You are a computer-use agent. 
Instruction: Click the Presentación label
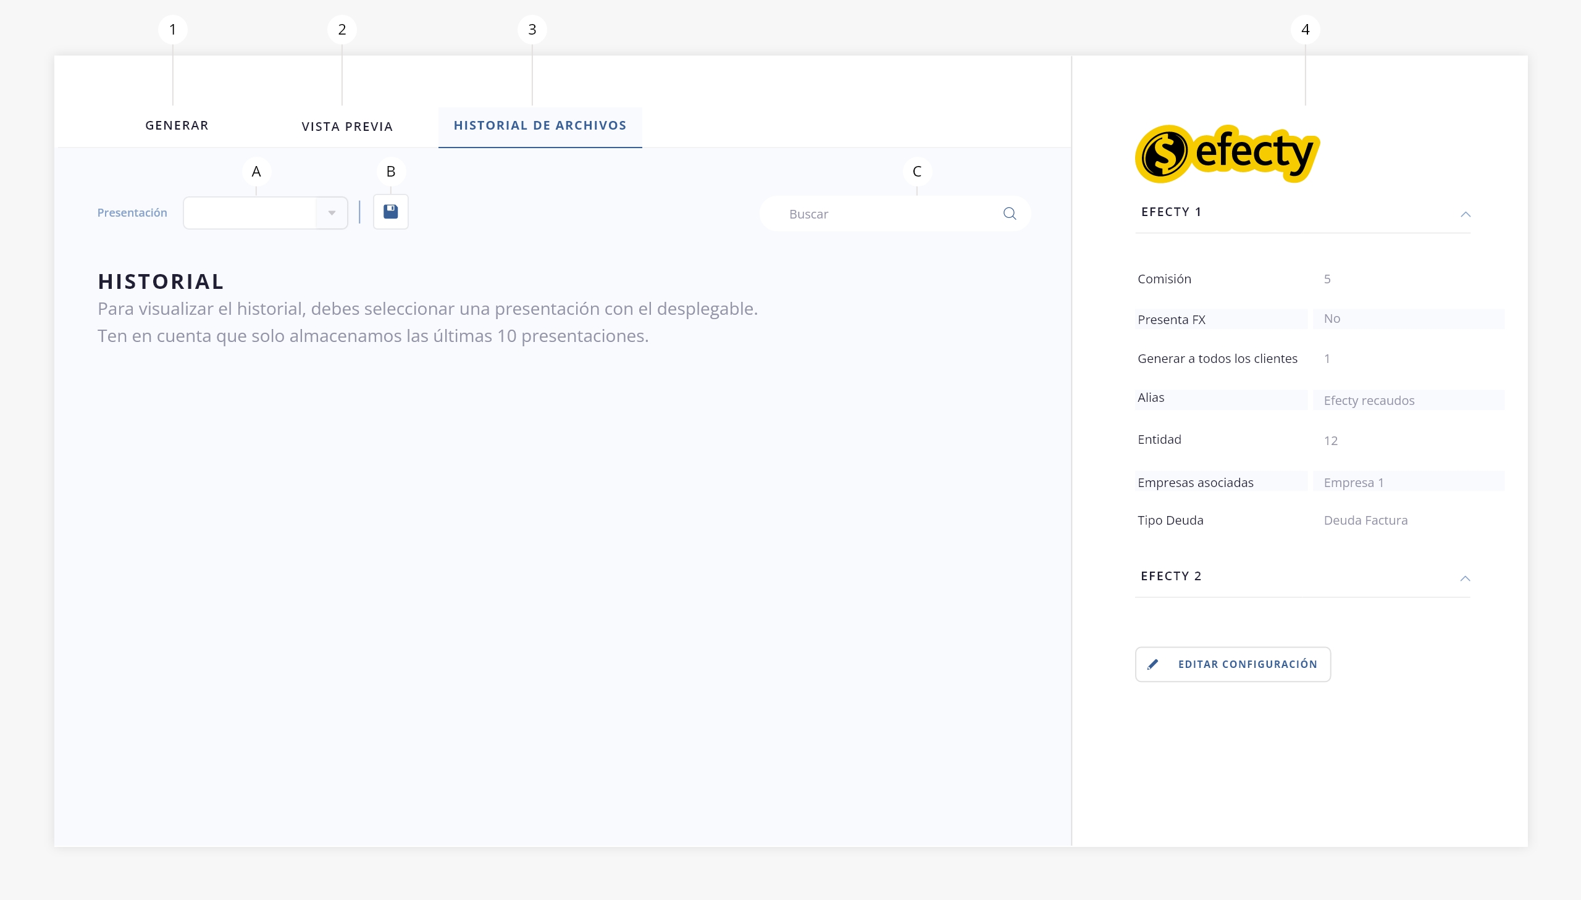pyautogui.click(x=132, y=212)
